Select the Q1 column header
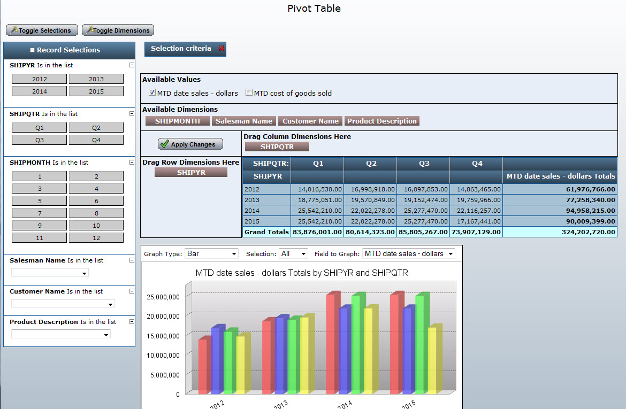This screenshot has width=626, height=409. 318,164
